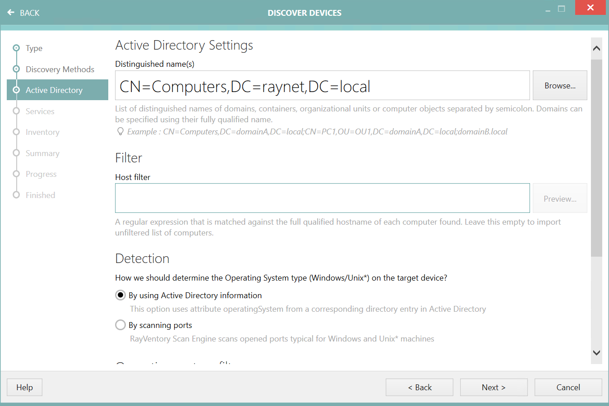This screenshot has height=406, width=609.
Task: Click the Discovery Methods step indicator circle
Action: (x=16, y=69)
